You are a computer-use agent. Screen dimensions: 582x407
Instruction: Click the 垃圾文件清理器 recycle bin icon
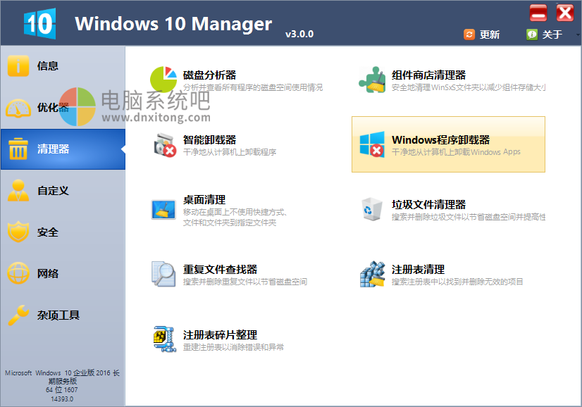(x=372, y=209)
